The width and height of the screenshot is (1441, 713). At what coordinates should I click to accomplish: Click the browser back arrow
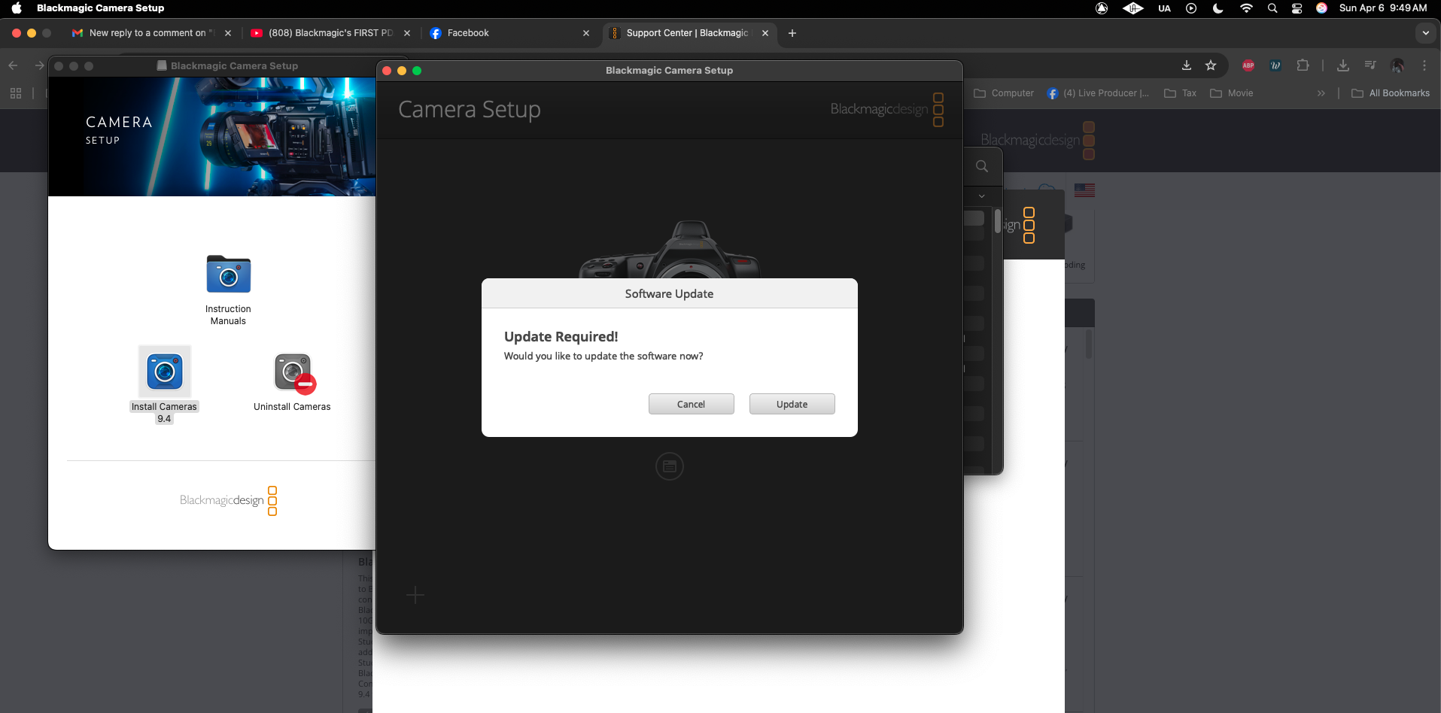point(13,65)
